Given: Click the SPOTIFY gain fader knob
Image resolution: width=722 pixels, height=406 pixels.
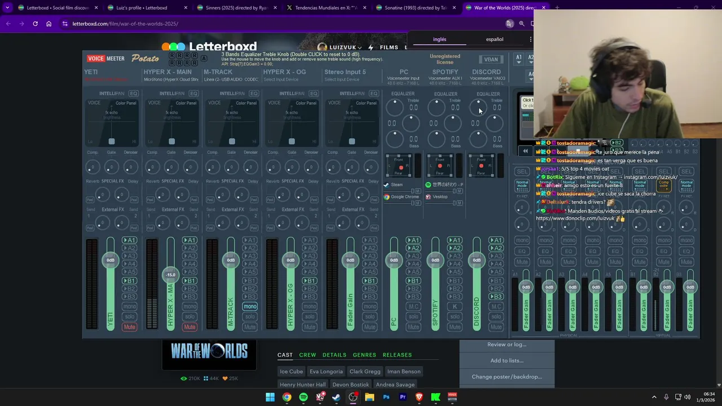Looking at the screenshot, I should 435,260.
